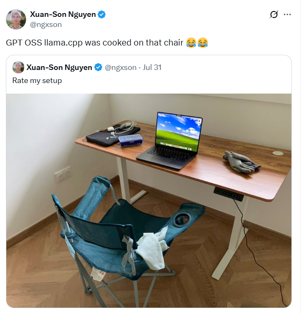The width and height of the screenshot is (307, 314).
Task: Click the verified badge beside top author name
Action: tap(101, 14)
